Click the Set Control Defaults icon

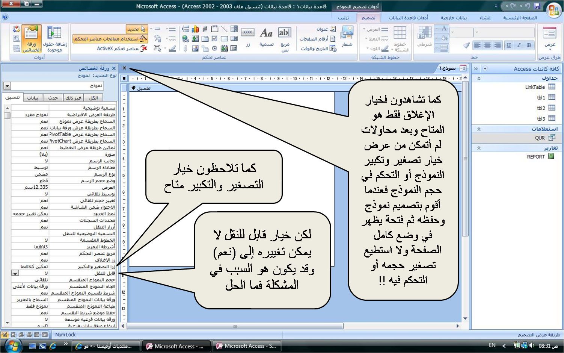tap(157, 38)
